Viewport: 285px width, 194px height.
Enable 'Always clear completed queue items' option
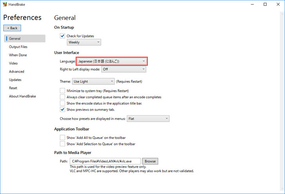pyautogui.click(x=62, y=97)
